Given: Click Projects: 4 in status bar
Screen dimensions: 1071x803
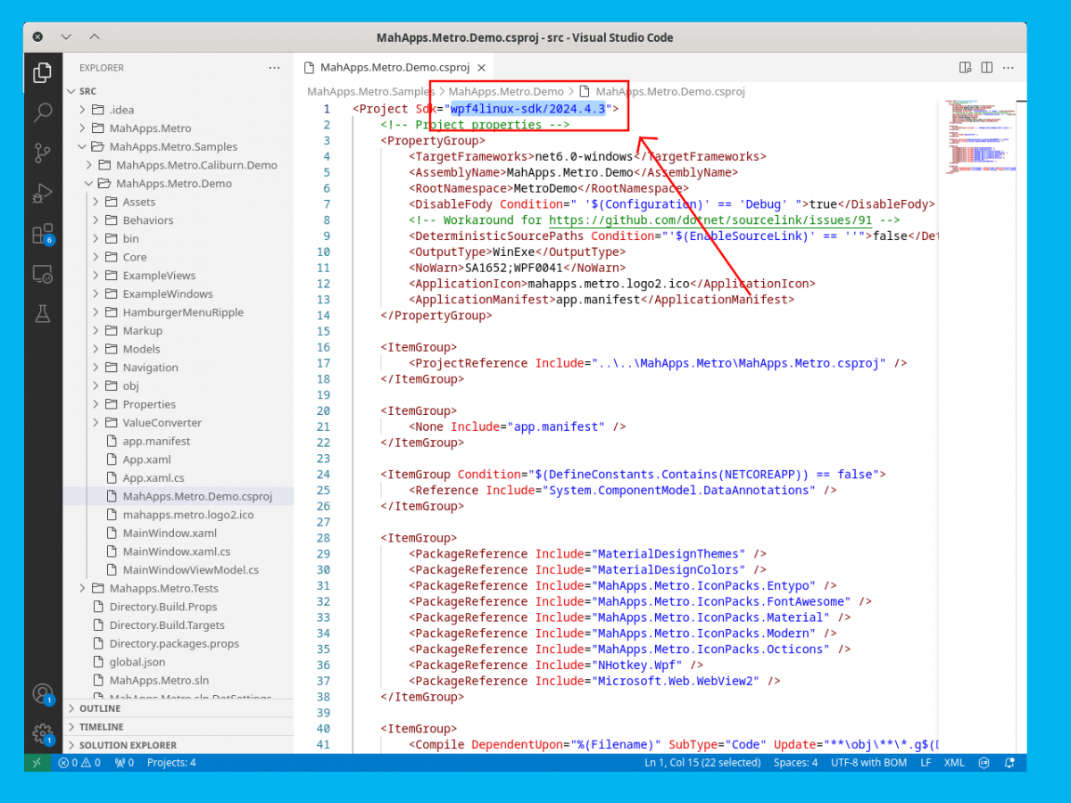Looking at the screenshot, I should [171, 763].
